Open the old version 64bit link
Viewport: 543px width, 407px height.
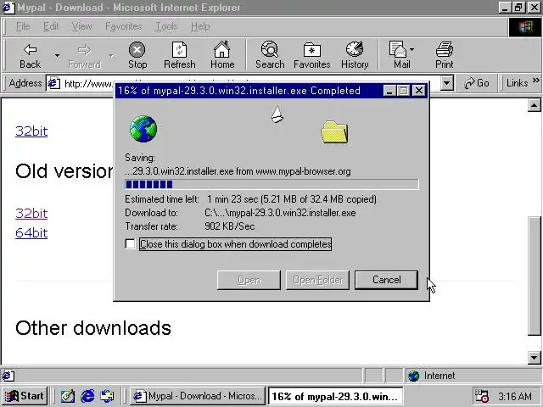coord(31,232)
